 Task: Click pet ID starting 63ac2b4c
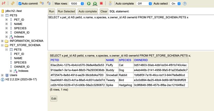pyautogui.click(x=77, y=65)
